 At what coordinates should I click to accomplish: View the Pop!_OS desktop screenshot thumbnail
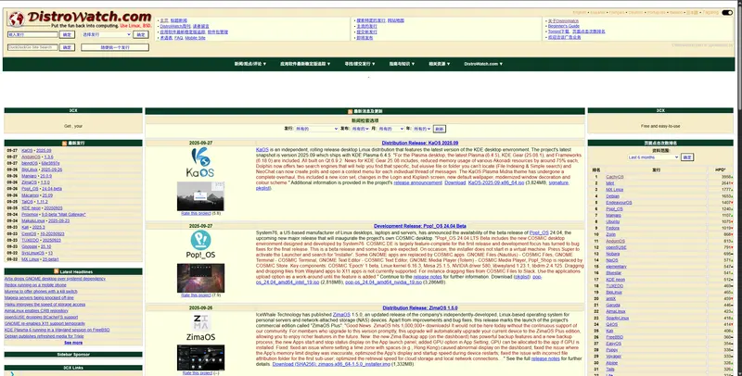click(200, 278)
